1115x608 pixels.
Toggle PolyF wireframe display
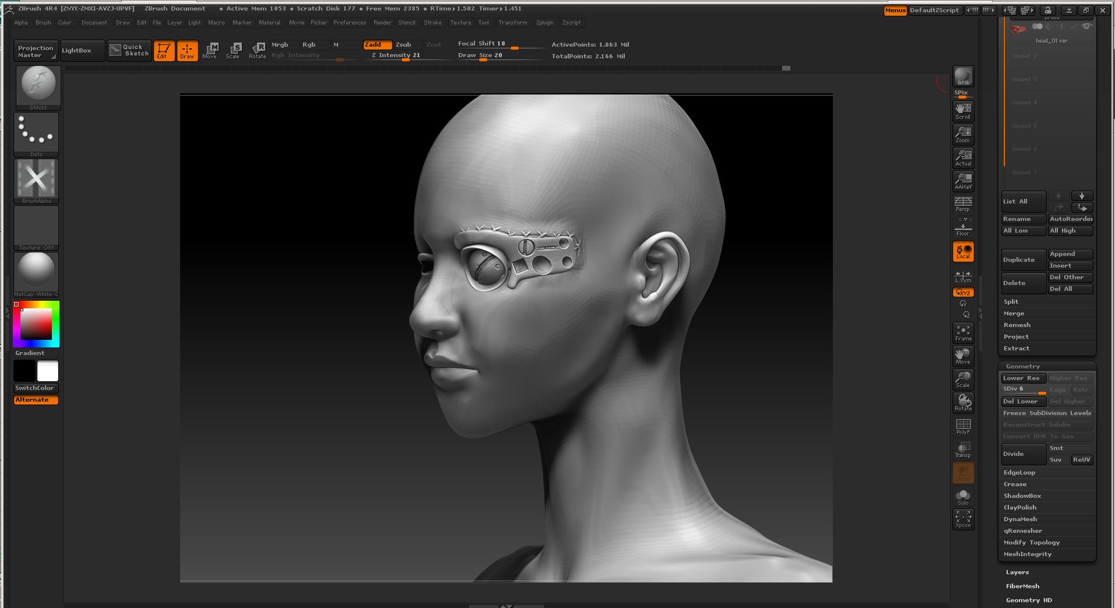click(963, 426)
